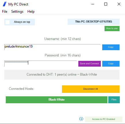This screenshot has width=125, height=124.
Task: Click the Disconnect All button
Action: (91, 89)
